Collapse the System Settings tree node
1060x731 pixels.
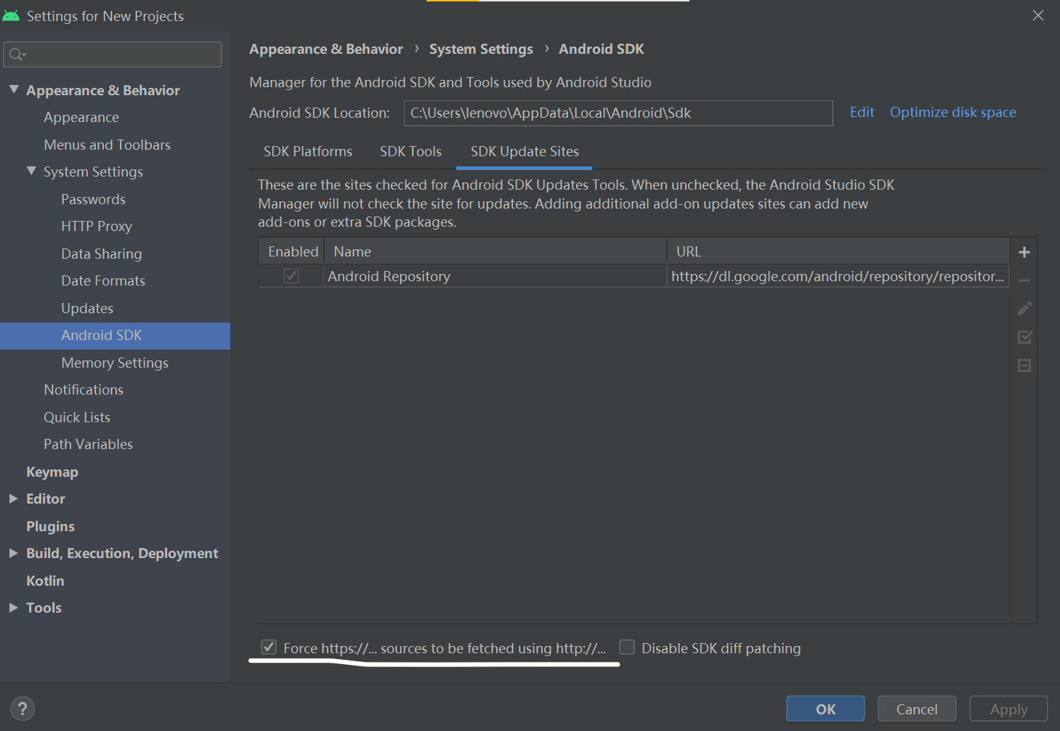point(31,171)
